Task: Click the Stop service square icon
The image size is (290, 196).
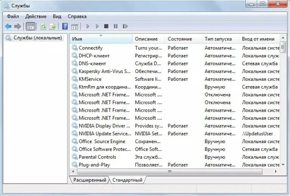Action: pos(106,26)
